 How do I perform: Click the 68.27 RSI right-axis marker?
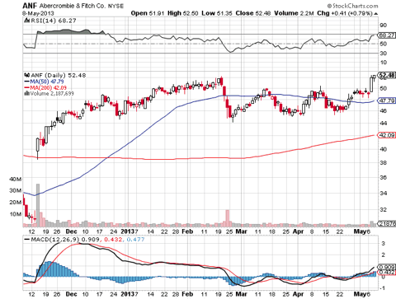(x=387, y=35)
